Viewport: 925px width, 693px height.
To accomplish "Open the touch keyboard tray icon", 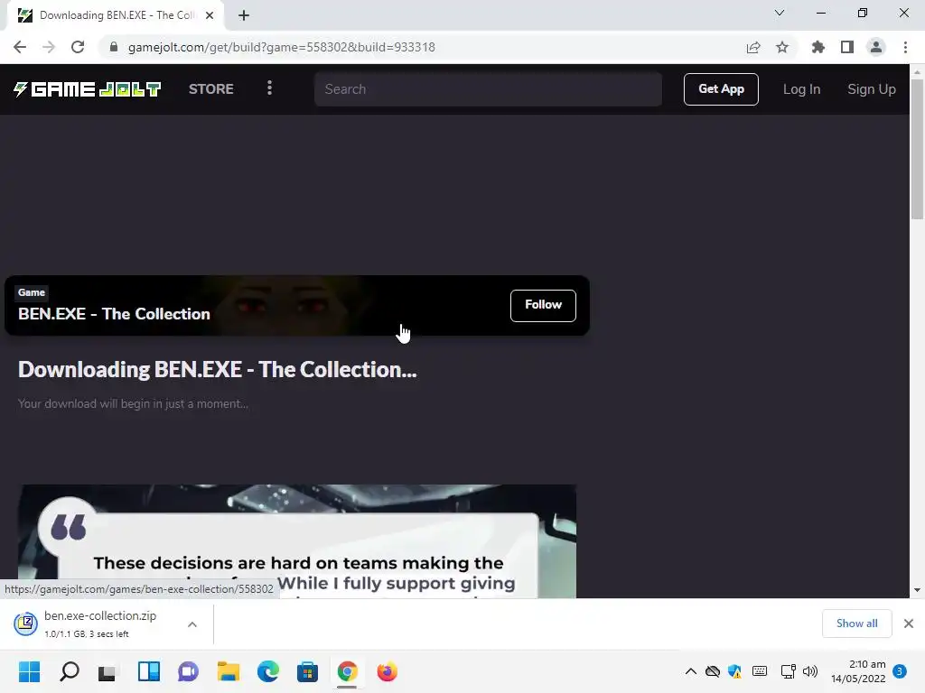I will (x=760, y=671).
